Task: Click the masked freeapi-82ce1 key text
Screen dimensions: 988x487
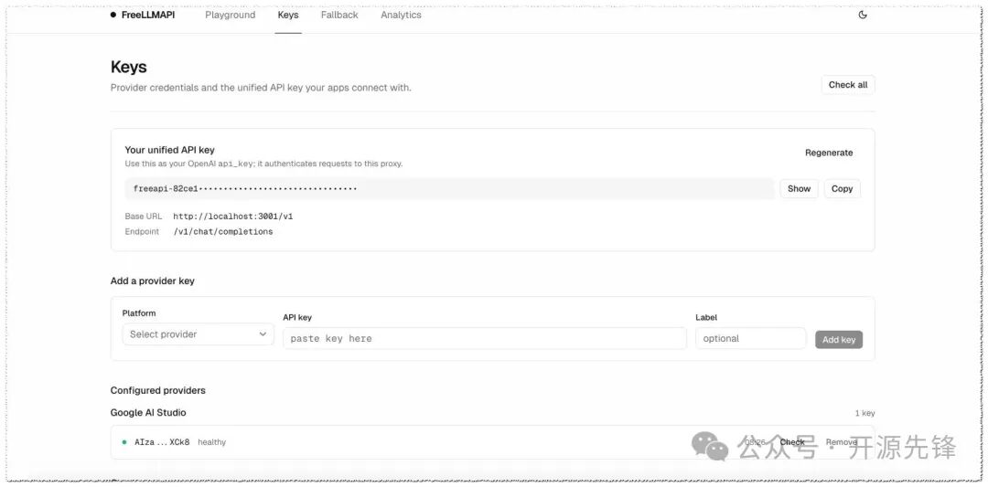Action: [245, 189]
